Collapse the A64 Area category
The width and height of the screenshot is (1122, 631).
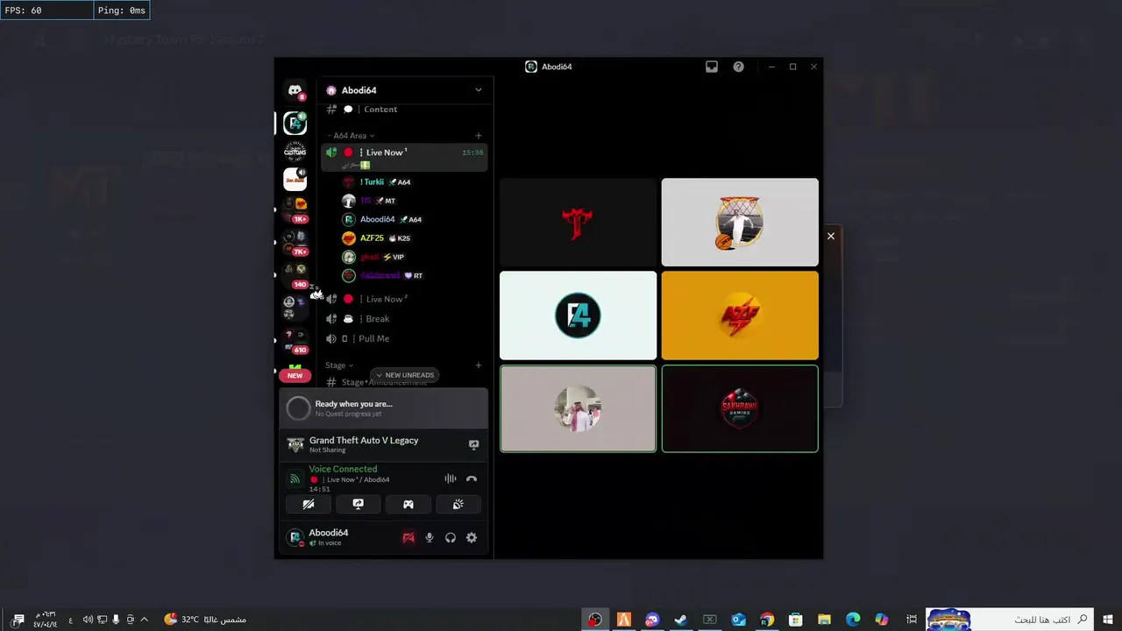point(352,136)
